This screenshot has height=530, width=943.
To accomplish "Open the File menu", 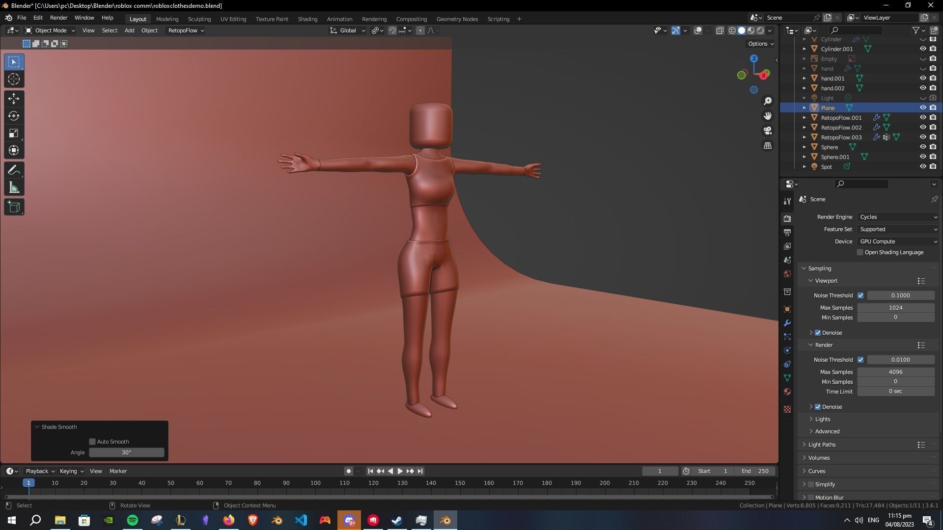I will [22, 18].
